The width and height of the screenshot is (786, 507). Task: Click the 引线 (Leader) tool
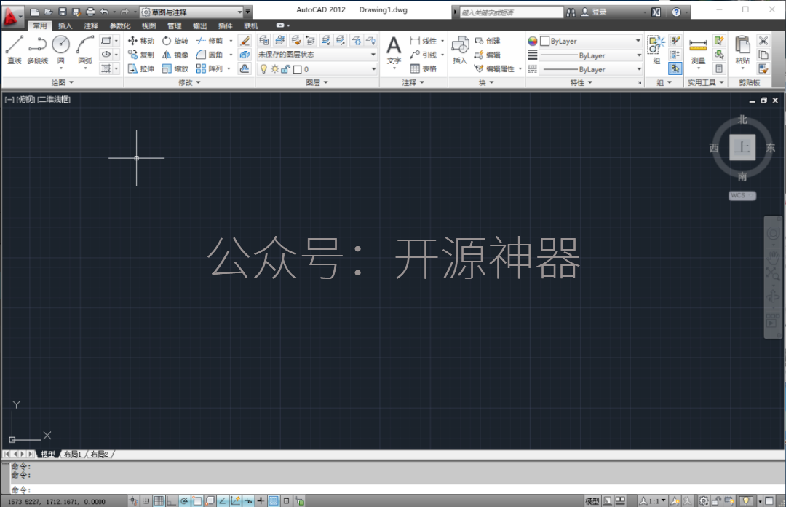tap(424, 55)
